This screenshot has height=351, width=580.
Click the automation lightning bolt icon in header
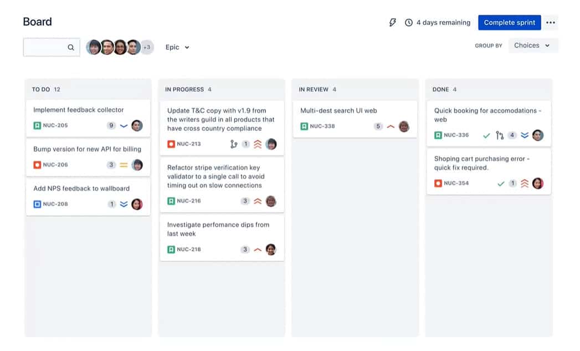click(x=393, y=22)
